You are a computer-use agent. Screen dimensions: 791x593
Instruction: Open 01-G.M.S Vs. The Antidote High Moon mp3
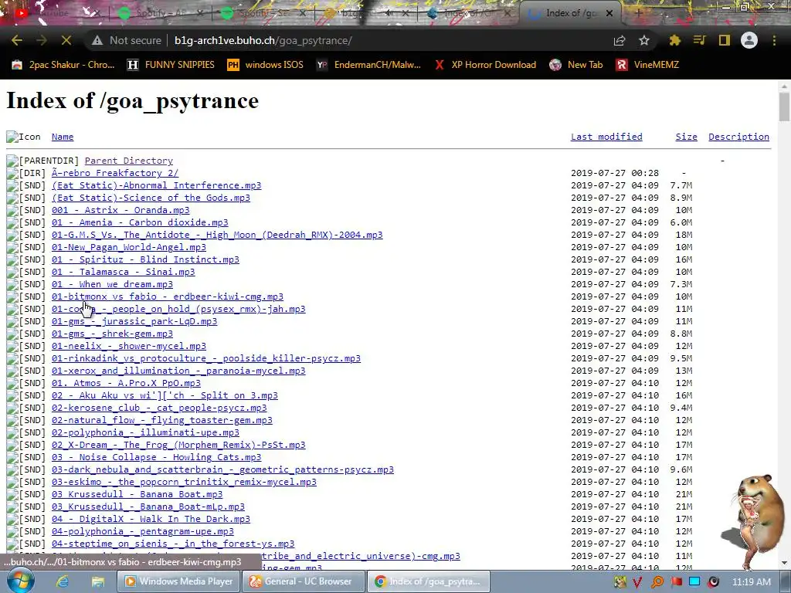click(x=217, y=235)
